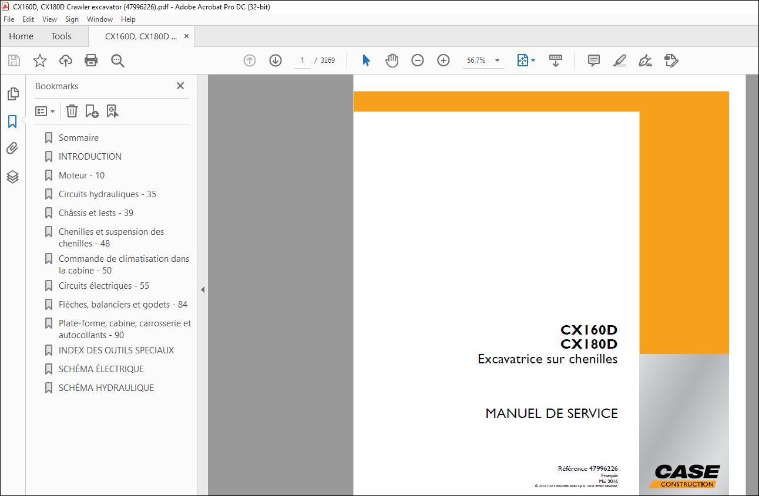Screen dimensions: 759x496
Task: Open Flèches, balanciers et godets bookmark
Action: point(123,305)
